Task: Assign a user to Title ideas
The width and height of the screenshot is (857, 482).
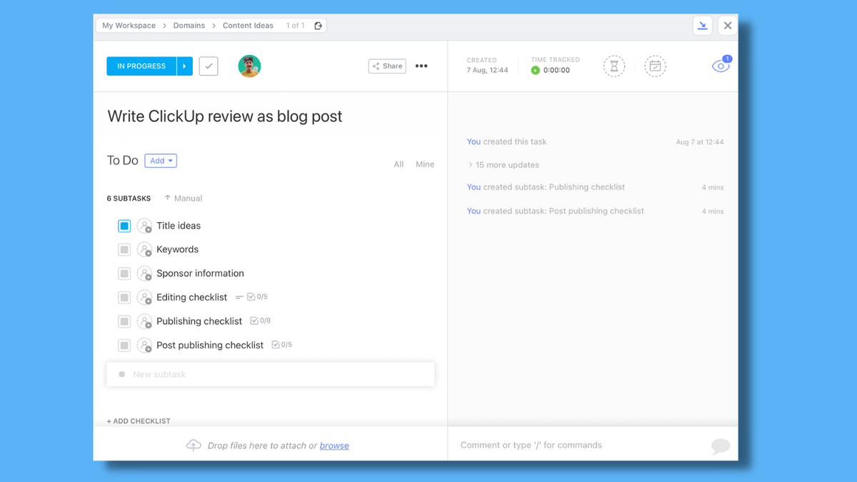Action: (144, 226)
